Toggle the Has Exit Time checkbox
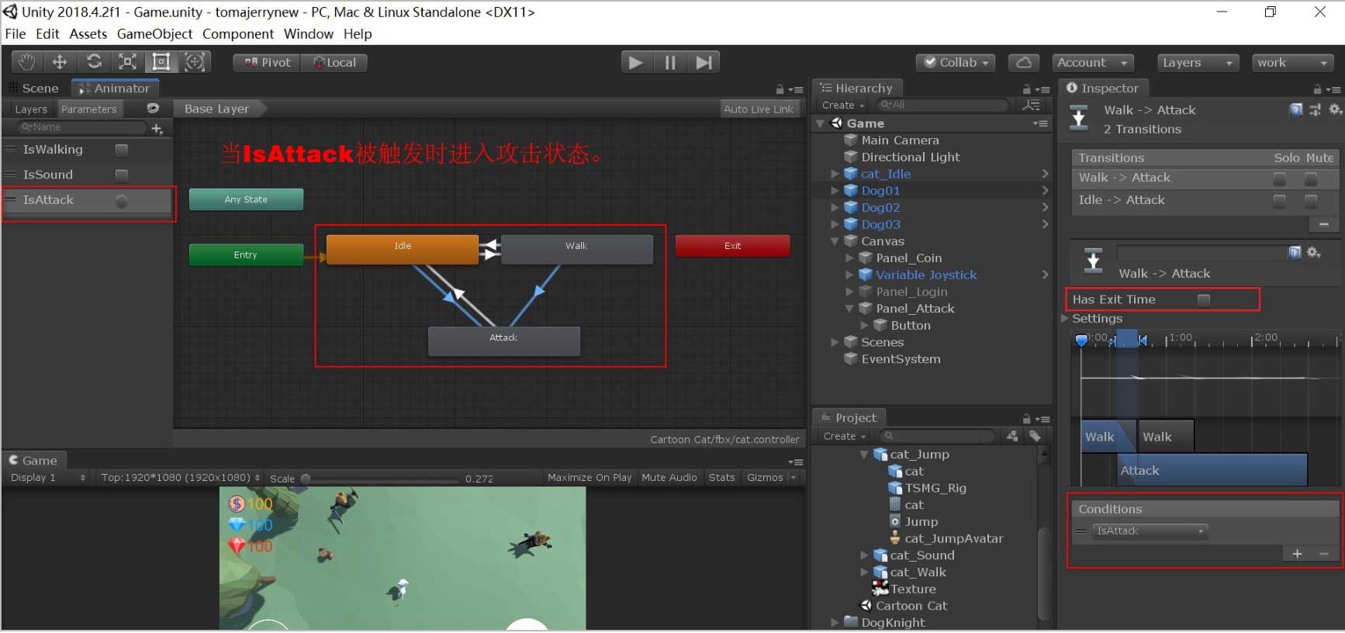This screenshot has width=1345, height=633. click(1203, 299)
